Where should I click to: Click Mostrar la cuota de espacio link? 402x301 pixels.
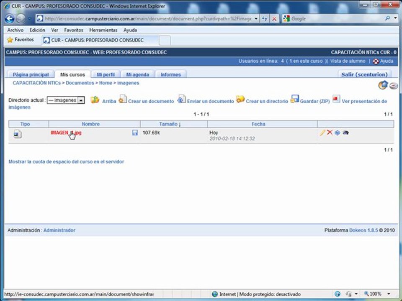pyautogui.click(x=66, y=162)
